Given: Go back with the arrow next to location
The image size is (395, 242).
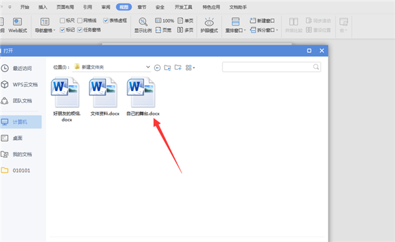Looking at the screenshot, I should click(157, 68).
